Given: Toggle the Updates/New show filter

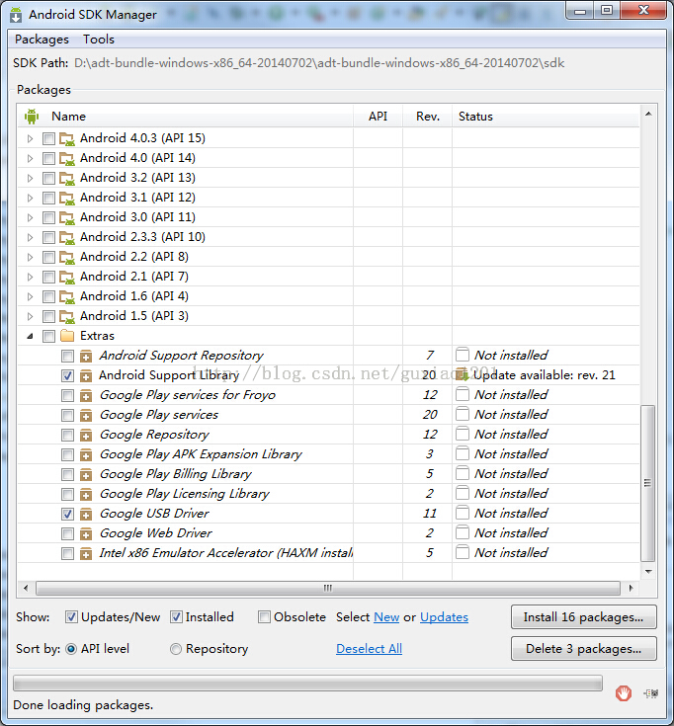Looking at the screenshot, I should point(71,616).
